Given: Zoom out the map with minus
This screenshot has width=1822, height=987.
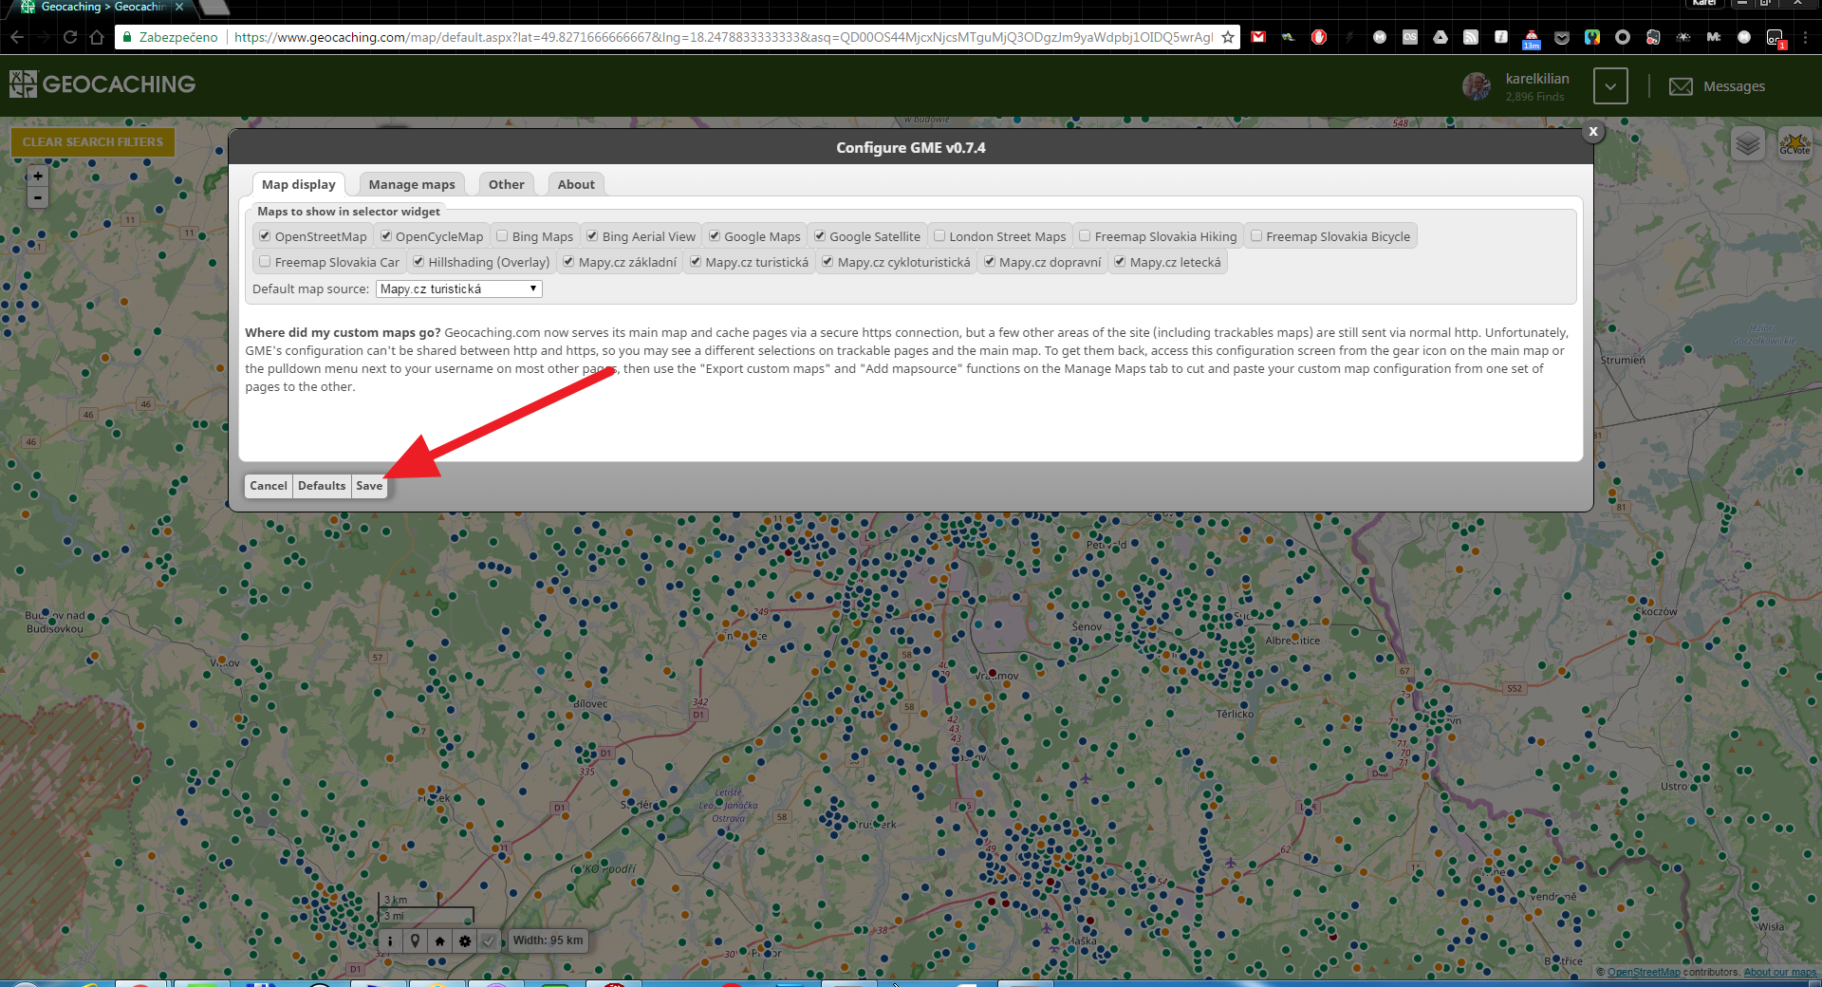Looking at the screenshot, I should [38, 197].
